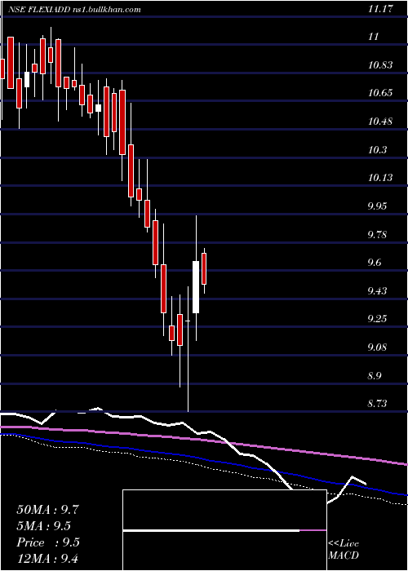The width and height of the screenshot is (408, 571).
Task: Click the 10.65 price axis label
Action: [x=380, y=93]
